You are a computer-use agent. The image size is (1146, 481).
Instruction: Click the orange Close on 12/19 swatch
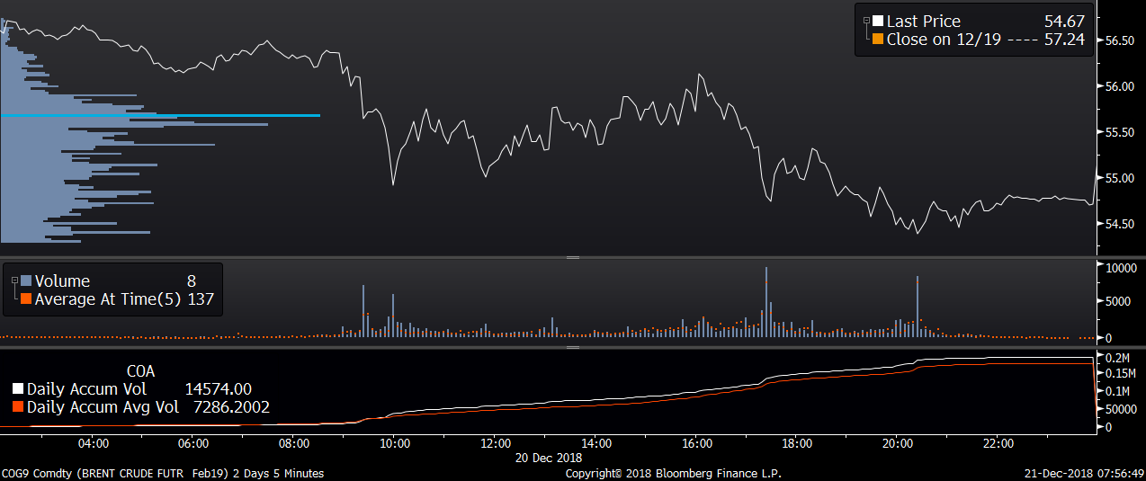pyautogui.click(x=879, y=40)
